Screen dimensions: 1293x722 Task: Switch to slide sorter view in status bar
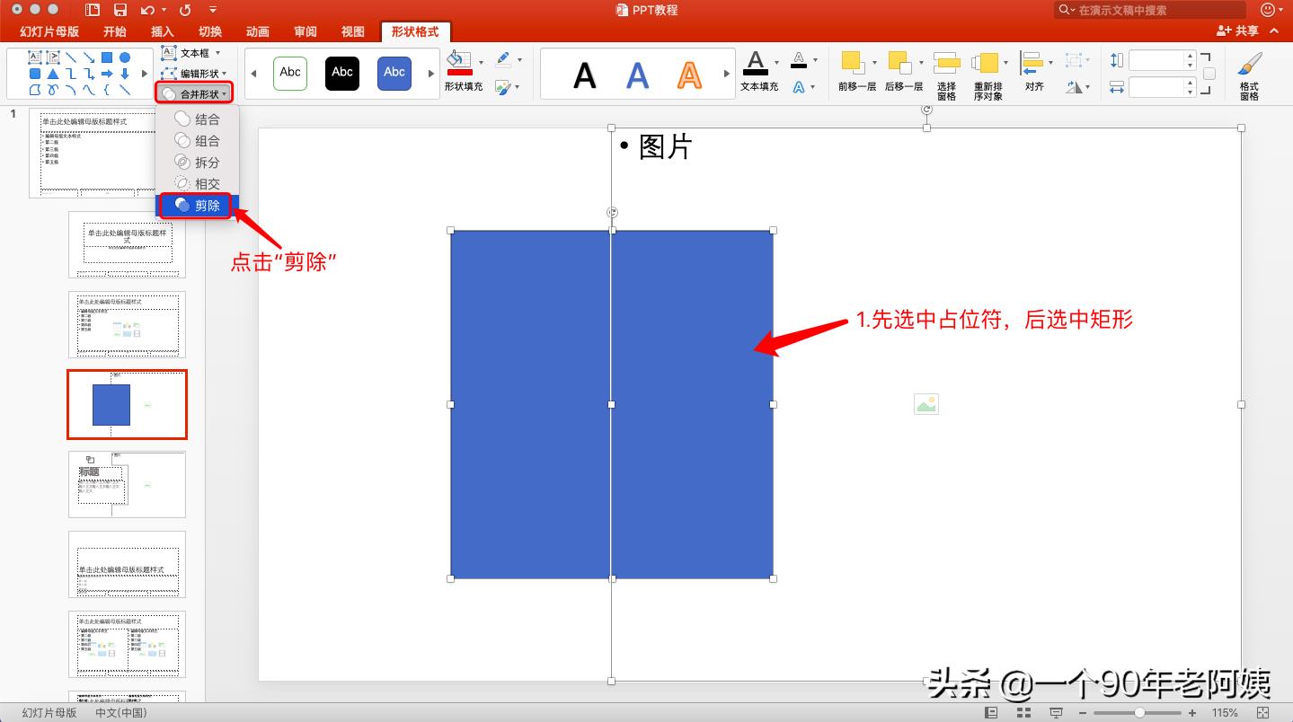click(x=1023, y=711)
